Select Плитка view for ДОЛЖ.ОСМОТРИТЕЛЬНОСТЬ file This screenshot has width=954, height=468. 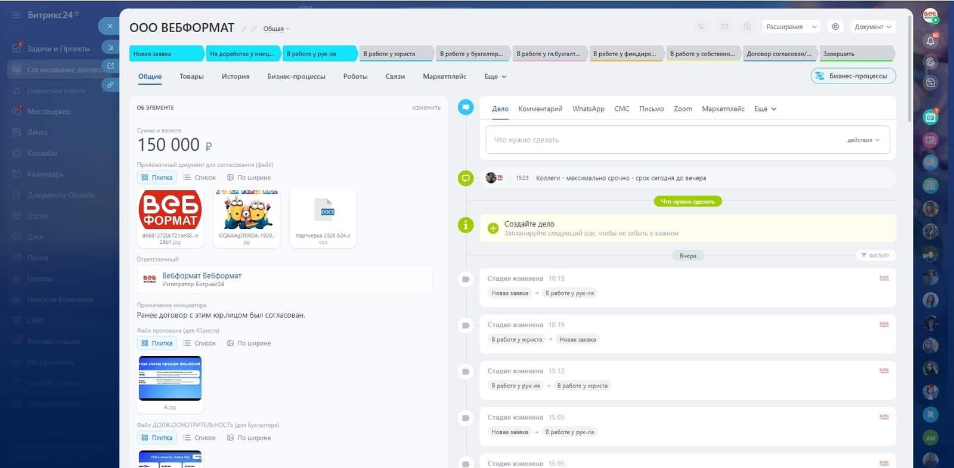point(157,438)
